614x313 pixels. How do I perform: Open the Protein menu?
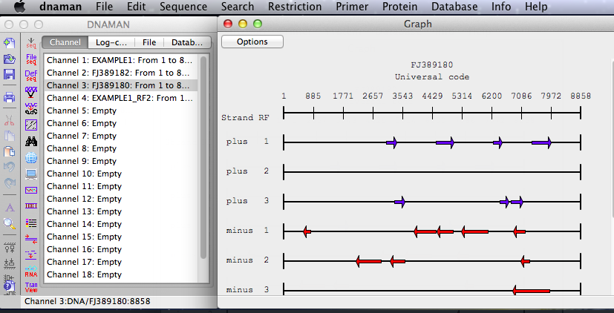click(x=399, y=7)
